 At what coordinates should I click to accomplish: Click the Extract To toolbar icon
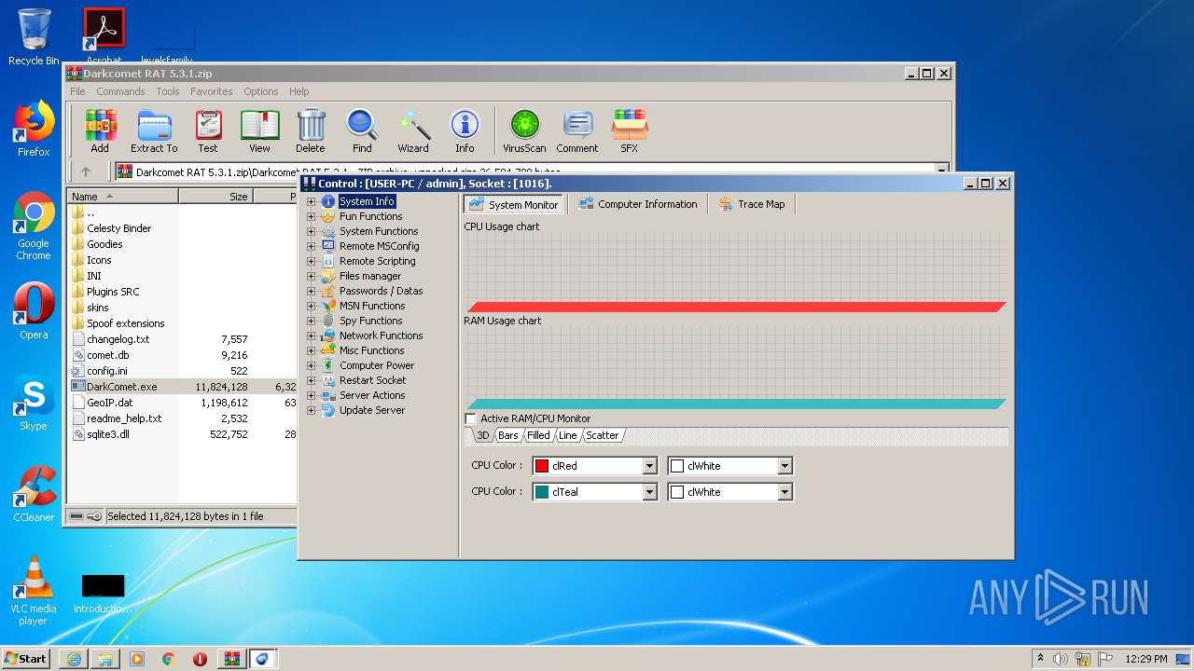click(154, 130)
